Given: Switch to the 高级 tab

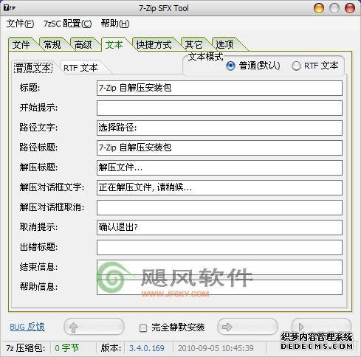Looking at the screenshot, I should (x=83, y=45).
